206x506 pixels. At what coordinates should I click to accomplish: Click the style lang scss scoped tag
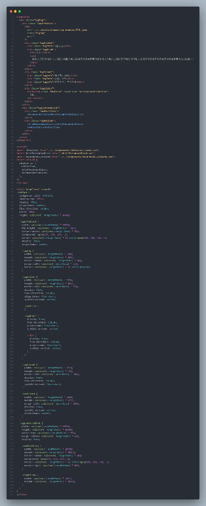pos(34,189)
